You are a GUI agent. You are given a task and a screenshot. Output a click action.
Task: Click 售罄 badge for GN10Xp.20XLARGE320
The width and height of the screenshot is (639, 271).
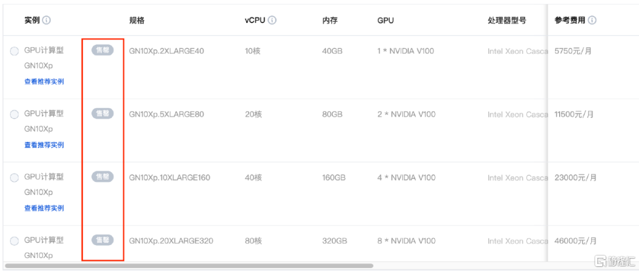click(103, 240)
